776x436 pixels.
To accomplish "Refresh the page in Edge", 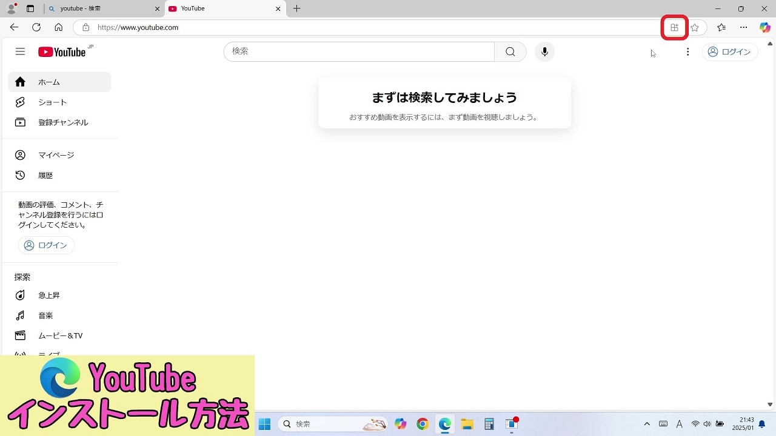I will coord(36,27).
